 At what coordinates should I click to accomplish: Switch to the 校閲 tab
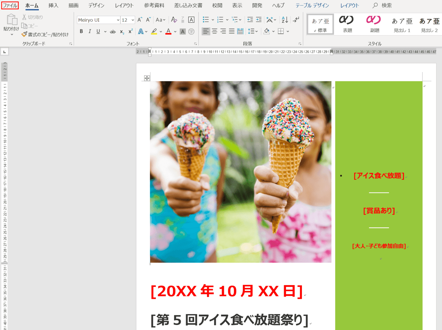217,5
